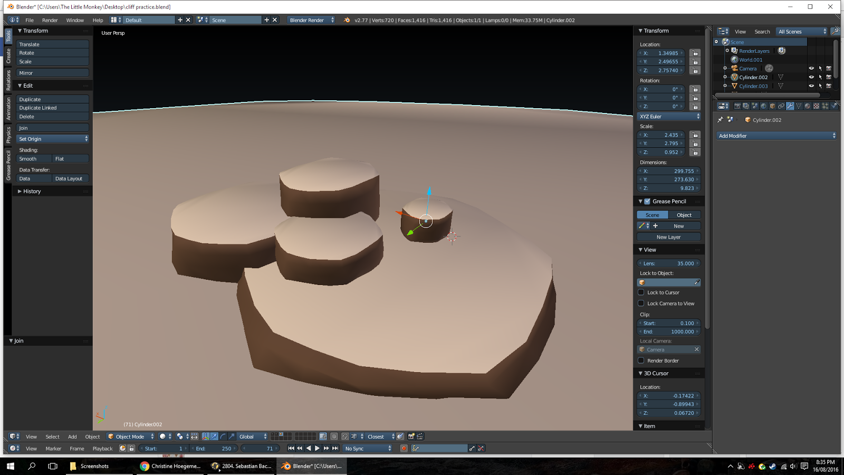
Task: Apply Smooth shading to the object
Action: 34,158
